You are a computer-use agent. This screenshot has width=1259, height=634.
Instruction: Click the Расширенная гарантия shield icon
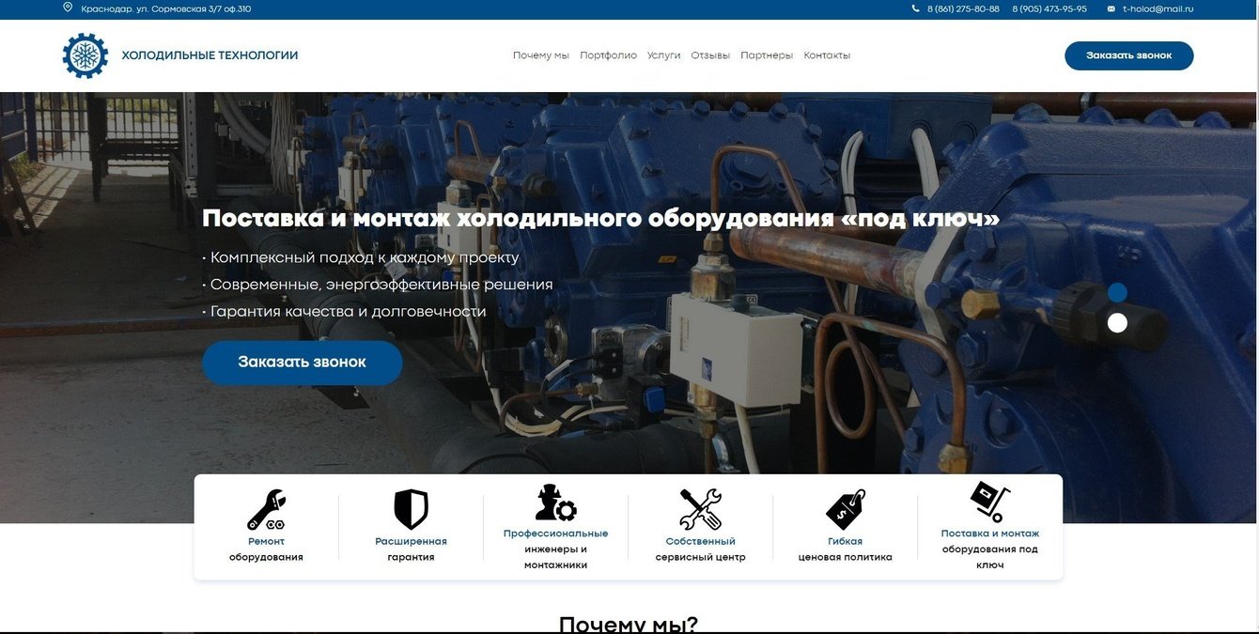click(x=409, y=503)
